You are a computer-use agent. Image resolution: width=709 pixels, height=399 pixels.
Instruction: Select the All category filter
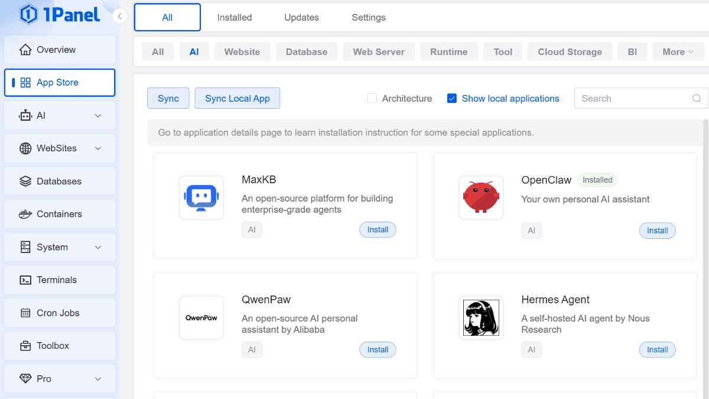158,52
